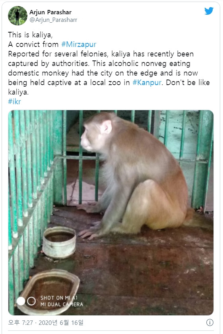
Task: Click the 'SHOT ON MI A1' watermark
Action: pos(59,297)
